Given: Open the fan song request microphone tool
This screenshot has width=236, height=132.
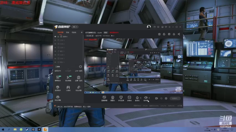Looking at the screenshot, I should 78,88.
